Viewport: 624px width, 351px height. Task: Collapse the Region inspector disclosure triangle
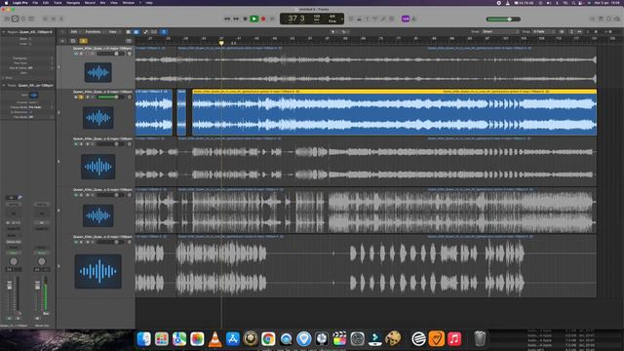point(4,32)
